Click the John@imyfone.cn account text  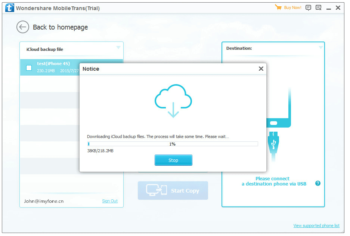44,201
